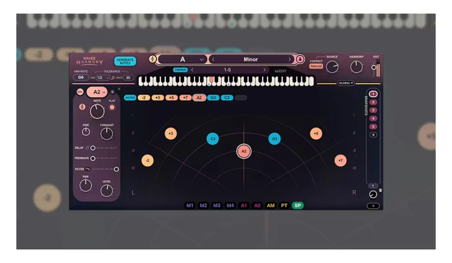The height and width of the screenshot is (263, 452).
Task: Select snapshot 2
Action: pyautogui.click(x=373, y=102)
